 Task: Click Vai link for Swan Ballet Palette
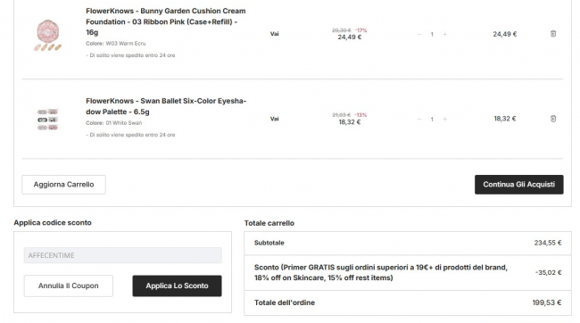275,119
